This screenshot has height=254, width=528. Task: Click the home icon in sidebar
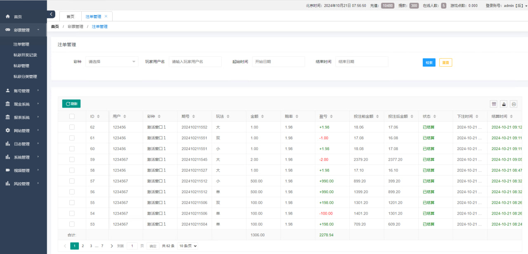pyautogui.click(x=8, y=17)
